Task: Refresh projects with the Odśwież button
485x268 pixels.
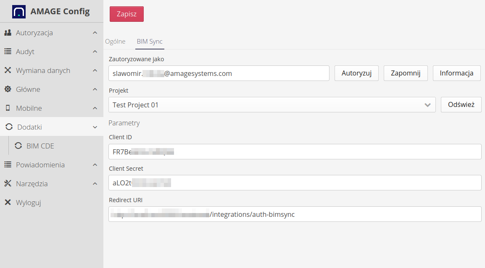Action: pos(461,105)
